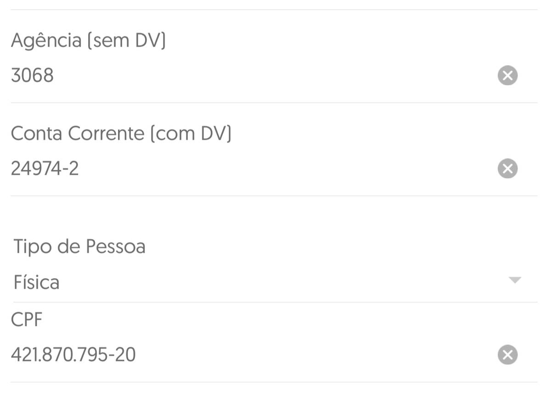Tap the Agência (sem DV) label

[x=89, y=40]
